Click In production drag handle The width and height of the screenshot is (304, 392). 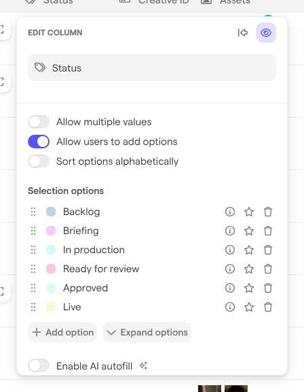pos(33,250)
